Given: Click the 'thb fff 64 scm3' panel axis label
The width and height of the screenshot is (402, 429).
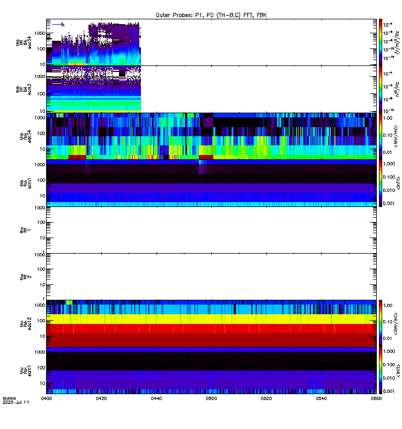Looking at the screenshot, I should (x=24, y=90).
